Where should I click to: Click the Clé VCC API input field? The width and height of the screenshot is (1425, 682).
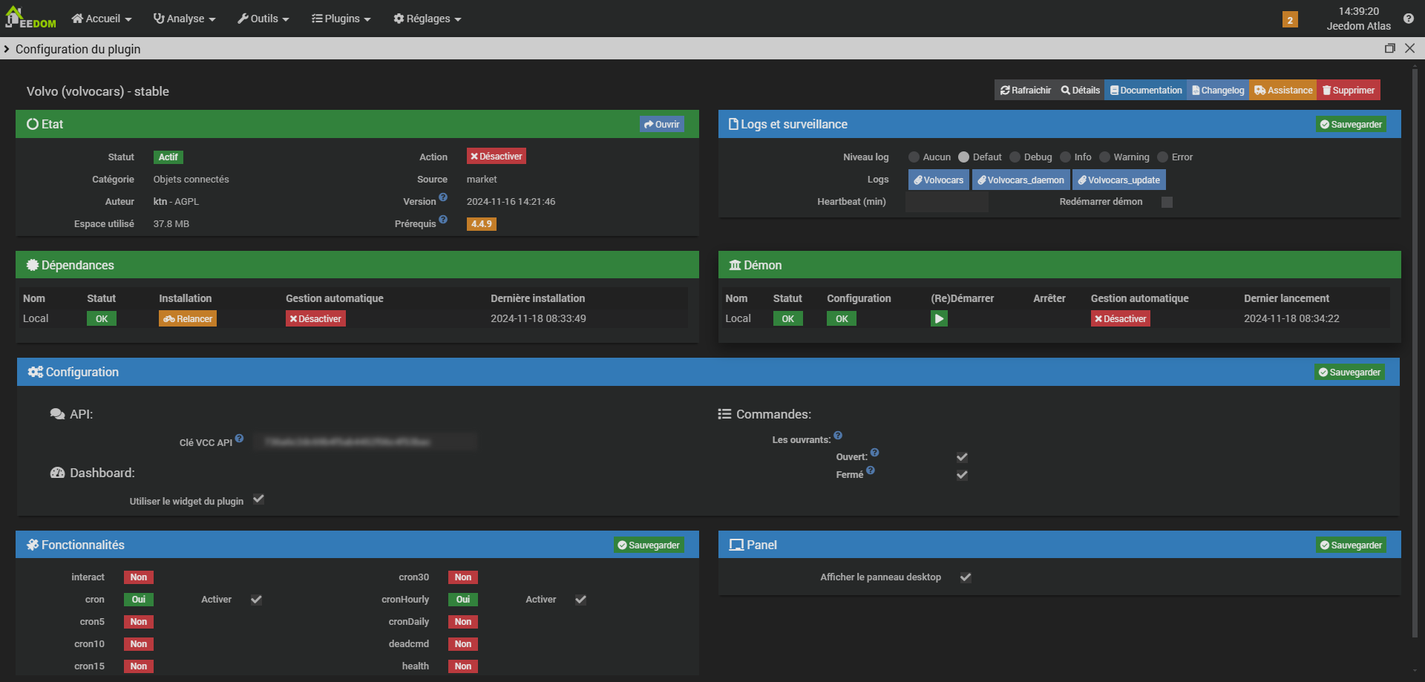point(364,442)
